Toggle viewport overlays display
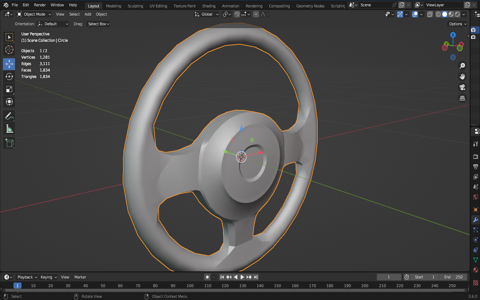This screenshot has height=300, width=480. tap(415, 14)
